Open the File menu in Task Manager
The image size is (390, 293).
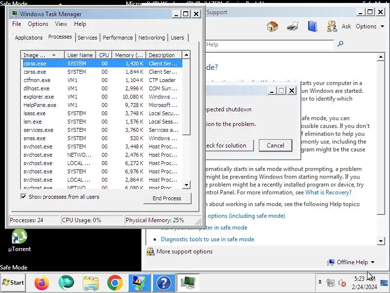(x=17, y=24)
